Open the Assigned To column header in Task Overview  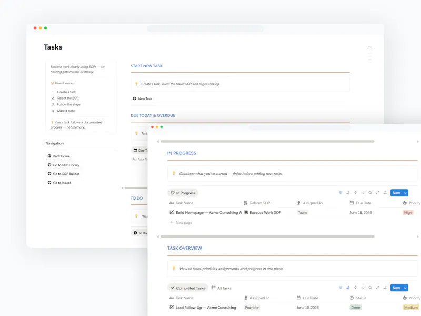257,298
